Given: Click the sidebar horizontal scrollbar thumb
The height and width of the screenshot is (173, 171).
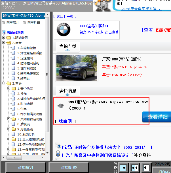Looking at the screenshot, I should coord(14,157).
